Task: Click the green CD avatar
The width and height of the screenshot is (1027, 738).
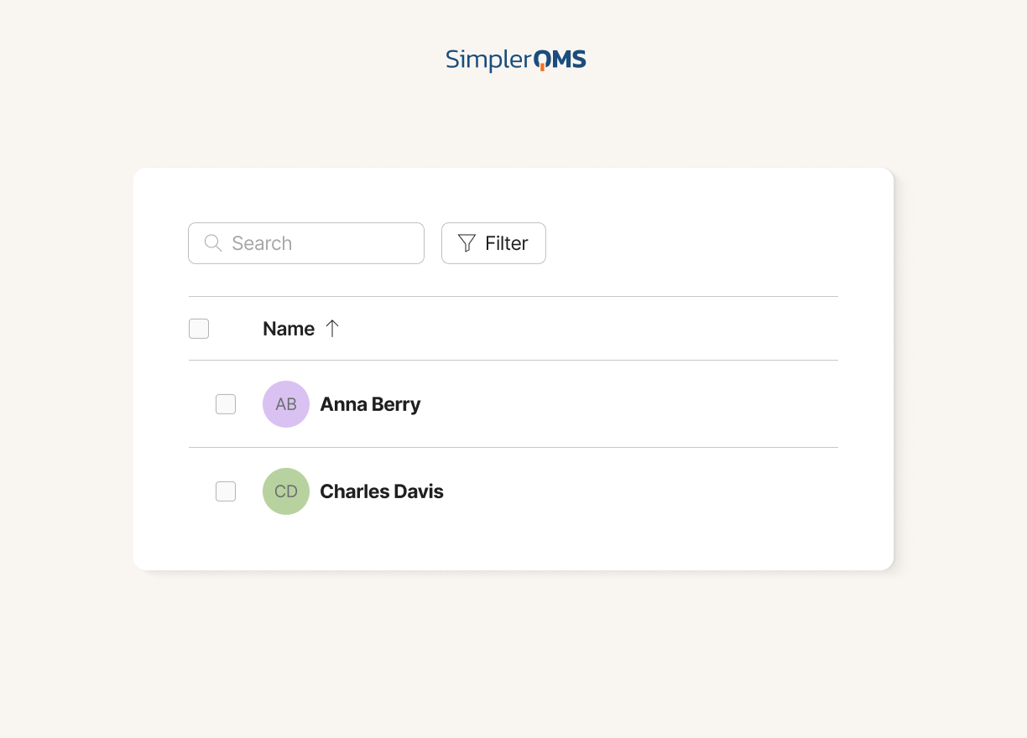Action: pos(286,491)
